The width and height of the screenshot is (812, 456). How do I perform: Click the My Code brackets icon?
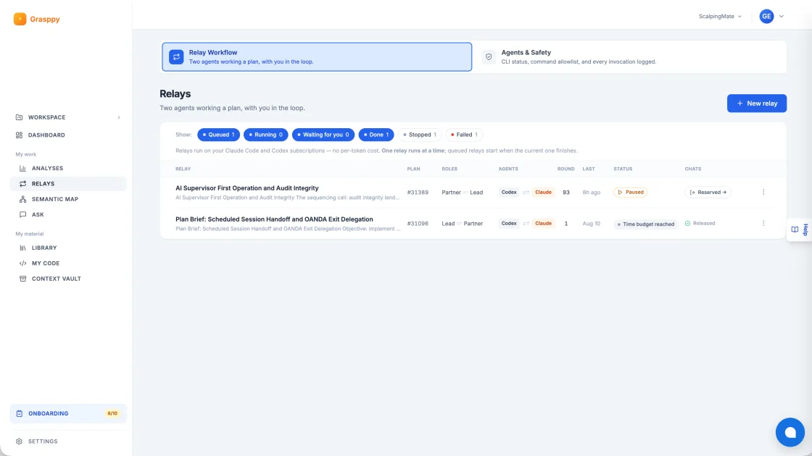click(x=22, y=263)
